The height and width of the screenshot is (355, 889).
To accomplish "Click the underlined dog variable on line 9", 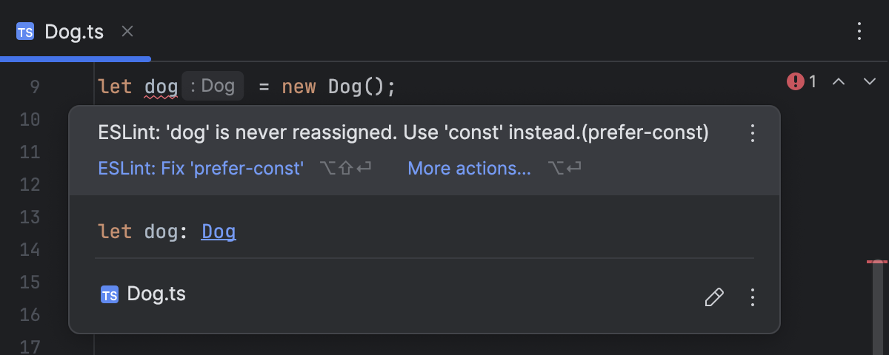I will point(161,87).
